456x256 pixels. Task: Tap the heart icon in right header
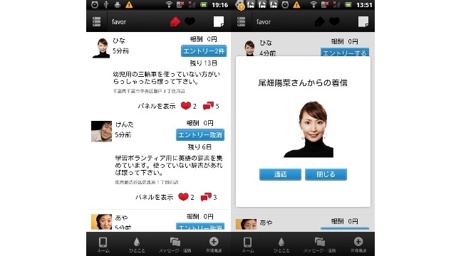[x=334, y=21]
